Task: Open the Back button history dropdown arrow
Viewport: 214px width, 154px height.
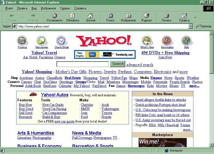Action: click(22, 18)
